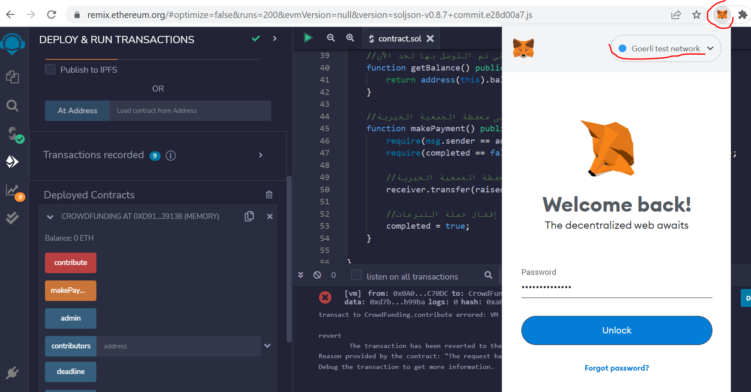Click the pending transactions count 0
The height and width of the screenshot is (392, 751).
[333, 275]
